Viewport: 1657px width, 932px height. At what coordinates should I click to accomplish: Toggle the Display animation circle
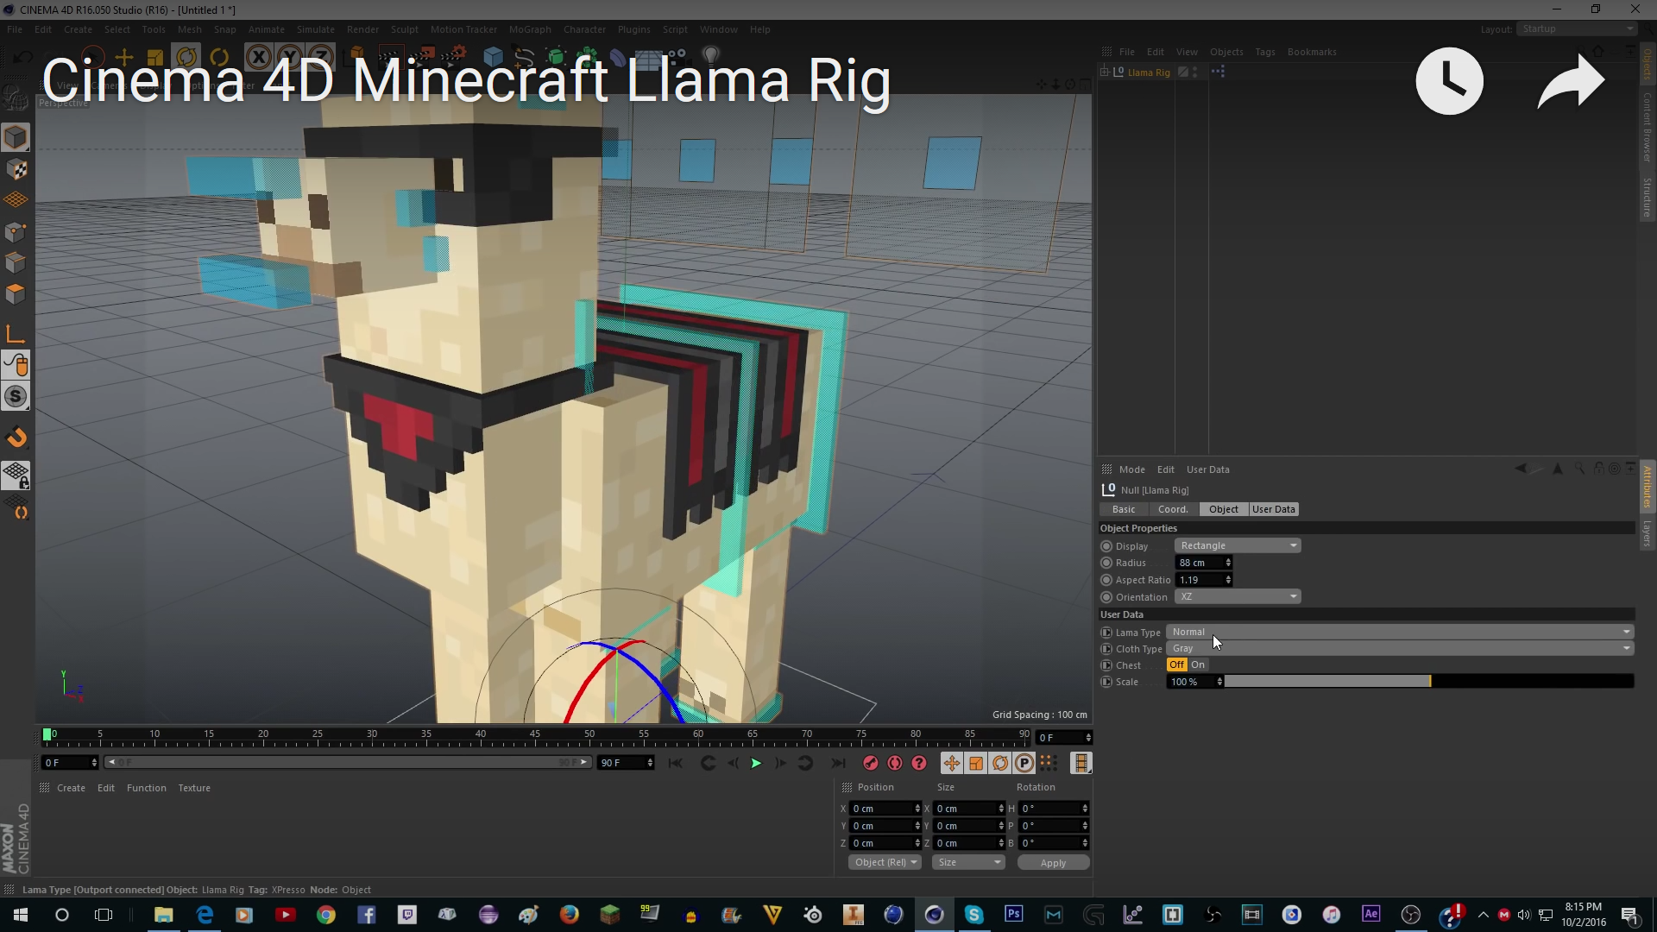1106,546
